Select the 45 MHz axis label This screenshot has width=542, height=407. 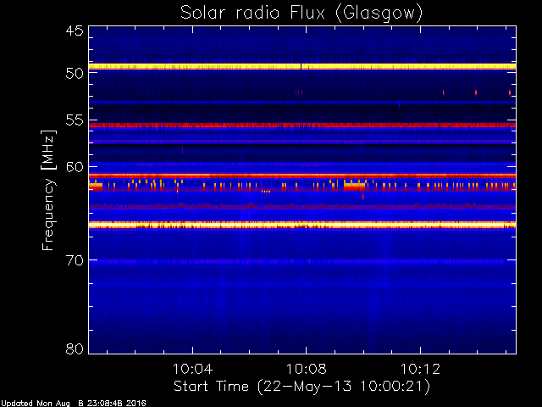tap(75, 31)
